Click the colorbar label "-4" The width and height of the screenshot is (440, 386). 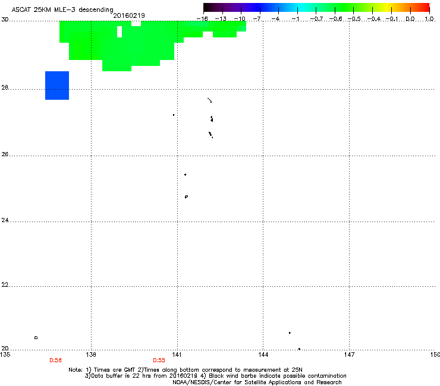pos(275,19)
